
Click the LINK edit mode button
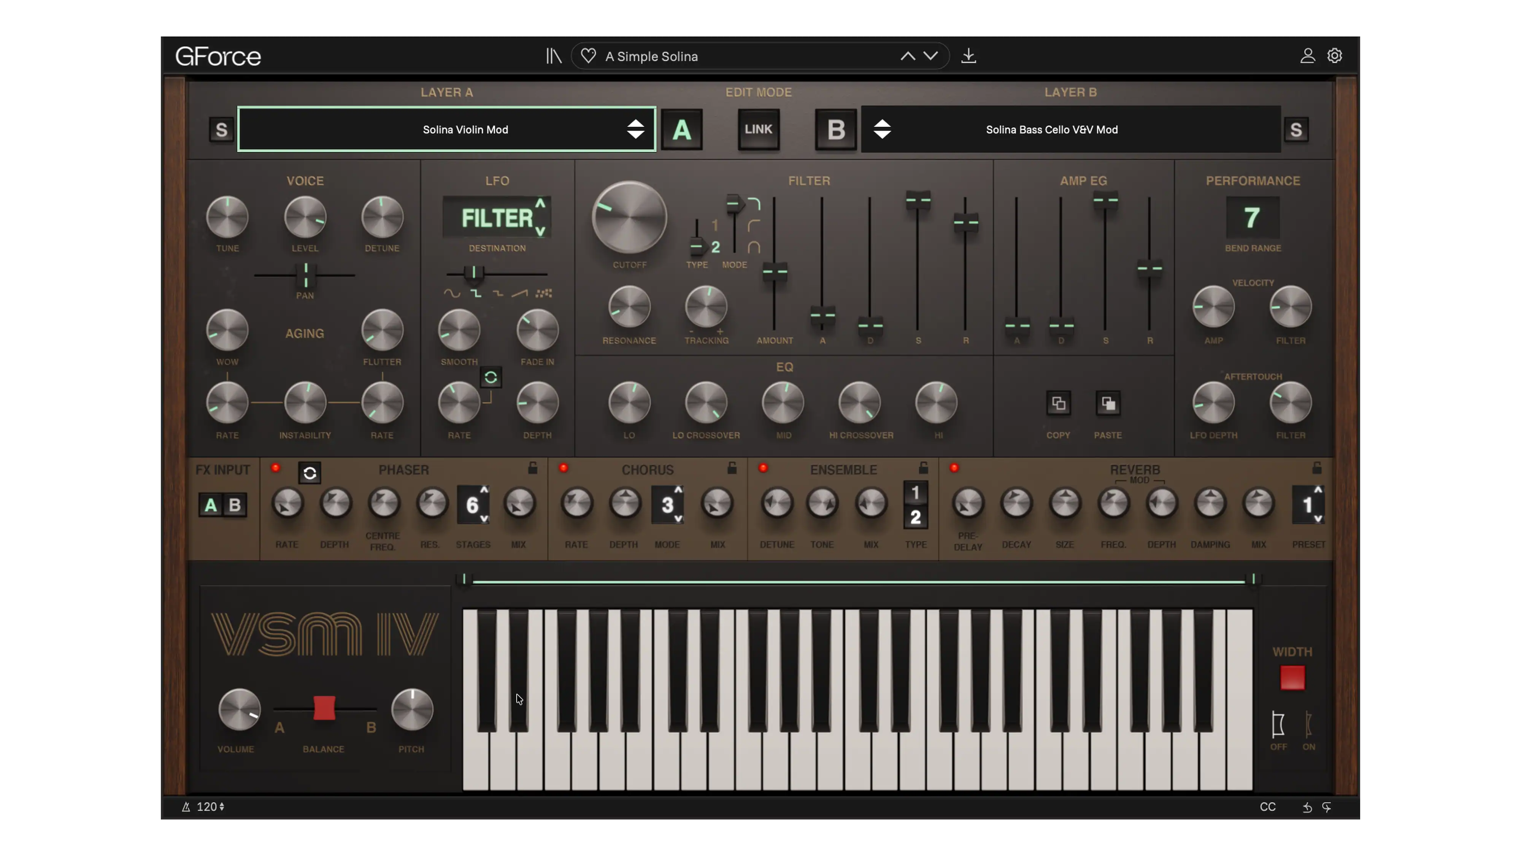(x=758, y=129)
